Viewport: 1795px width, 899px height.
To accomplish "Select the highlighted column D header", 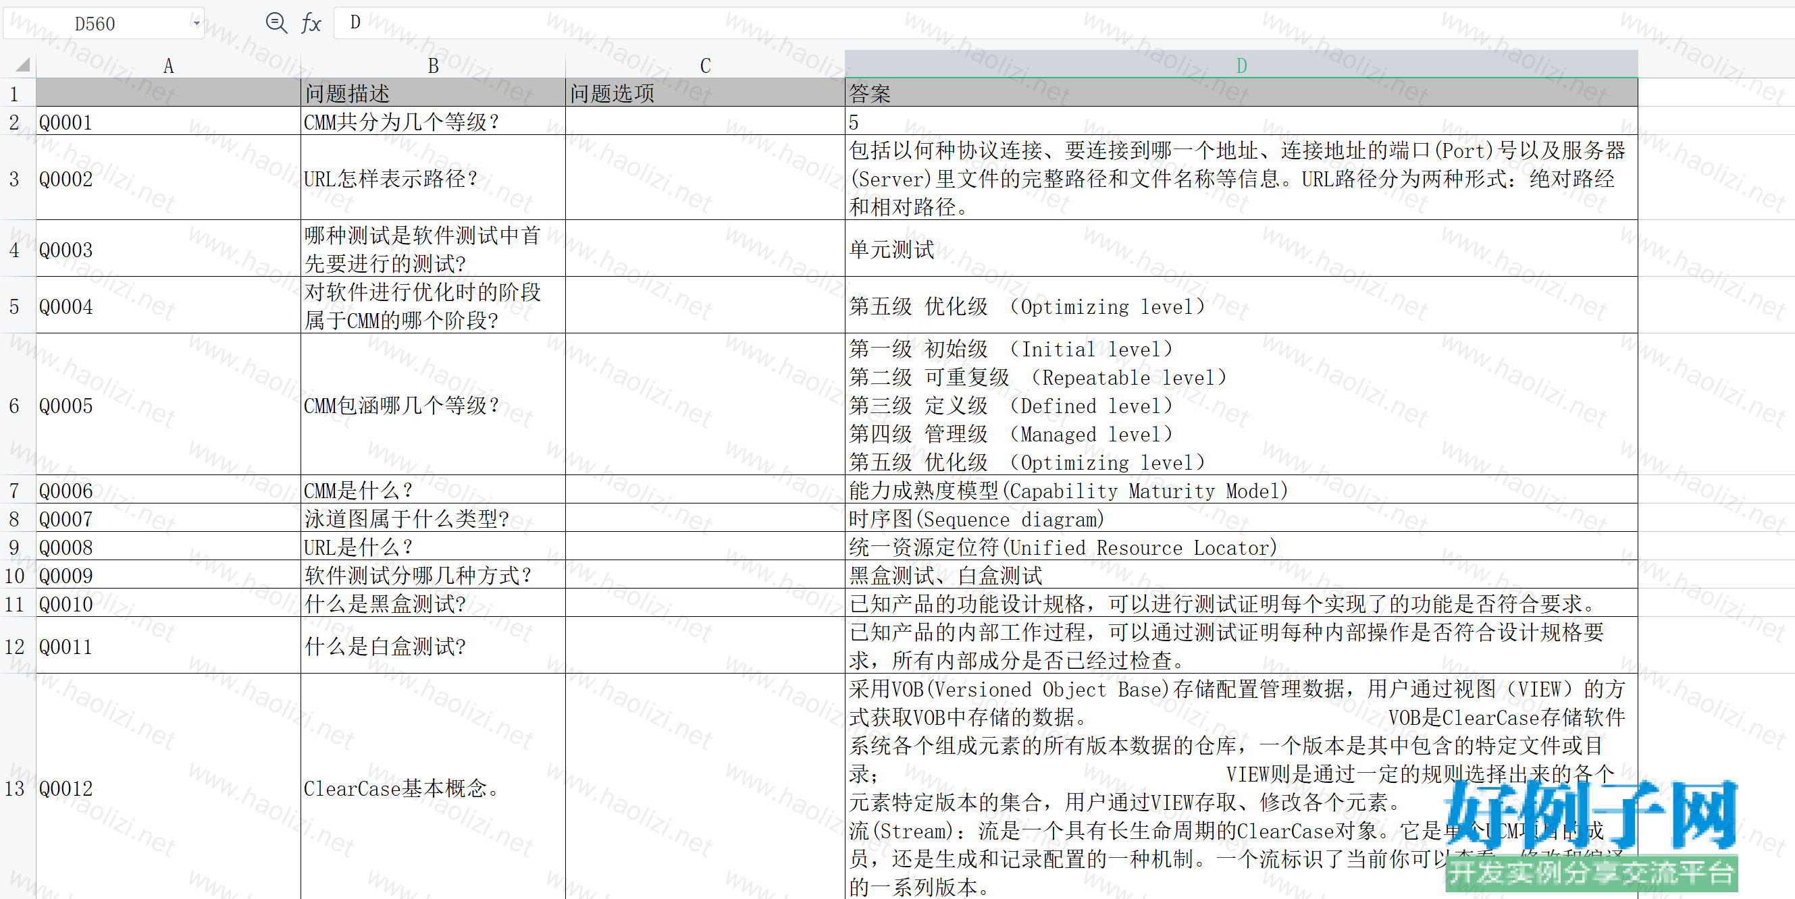I will (x=1241, y=65).
